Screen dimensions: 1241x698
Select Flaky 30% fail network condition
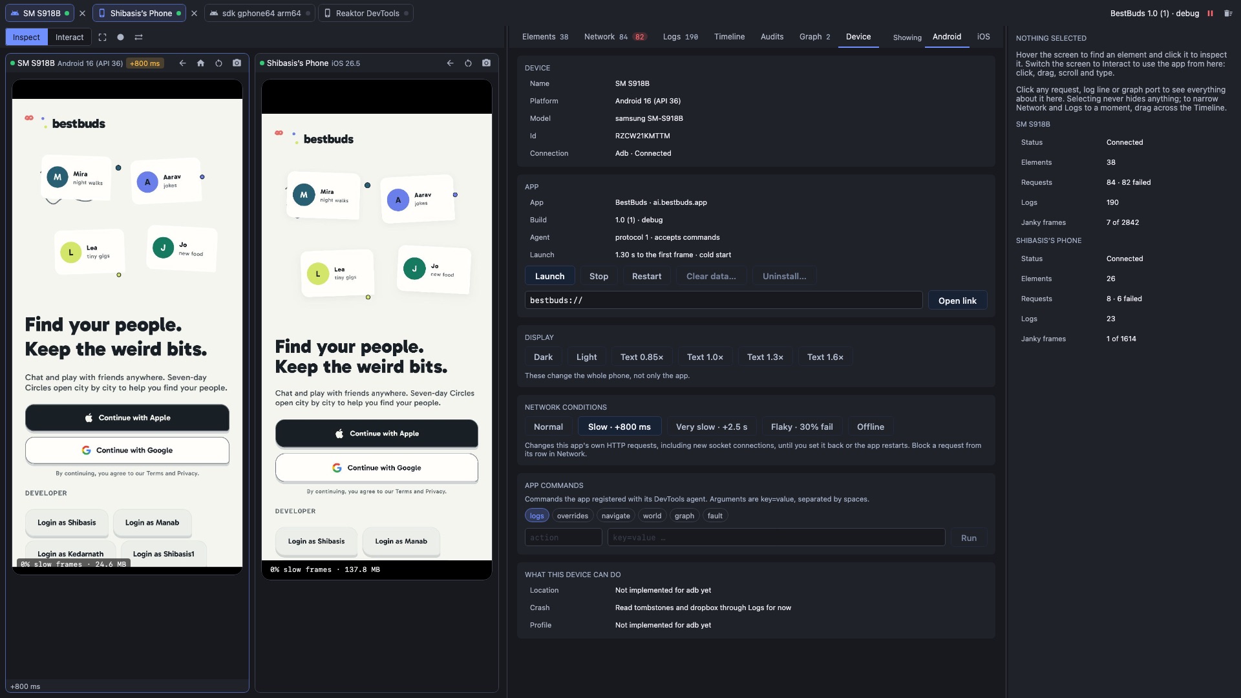(x=801, y=427)
